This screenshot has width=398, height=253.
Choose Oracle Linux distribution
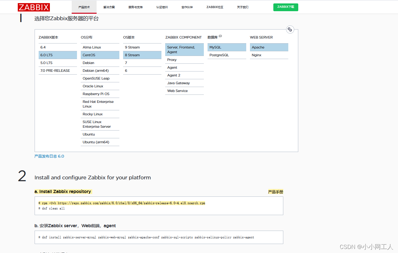tap(100, 86)
